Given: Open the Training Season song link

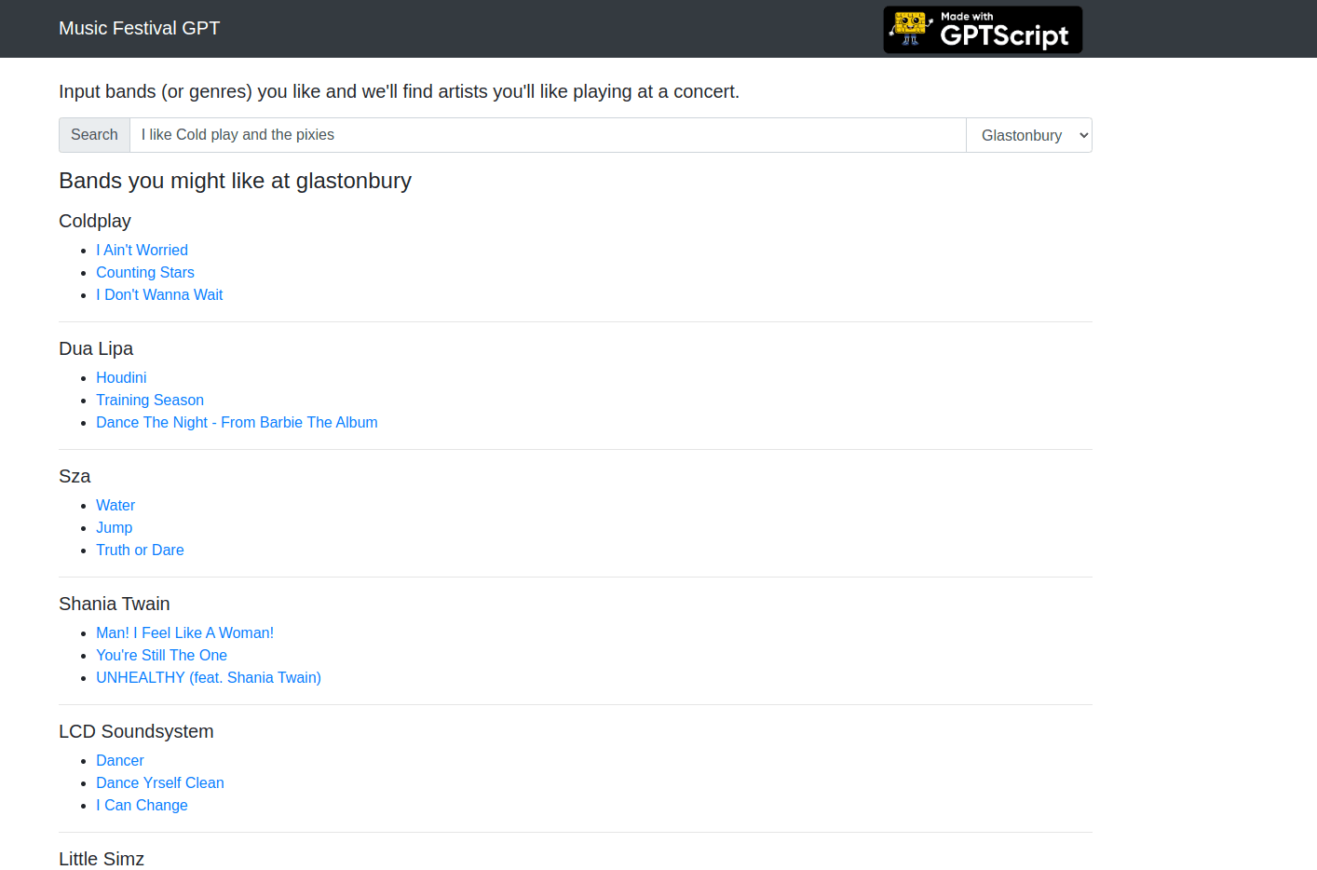Looking at the screenshot, I should (150, 400).
